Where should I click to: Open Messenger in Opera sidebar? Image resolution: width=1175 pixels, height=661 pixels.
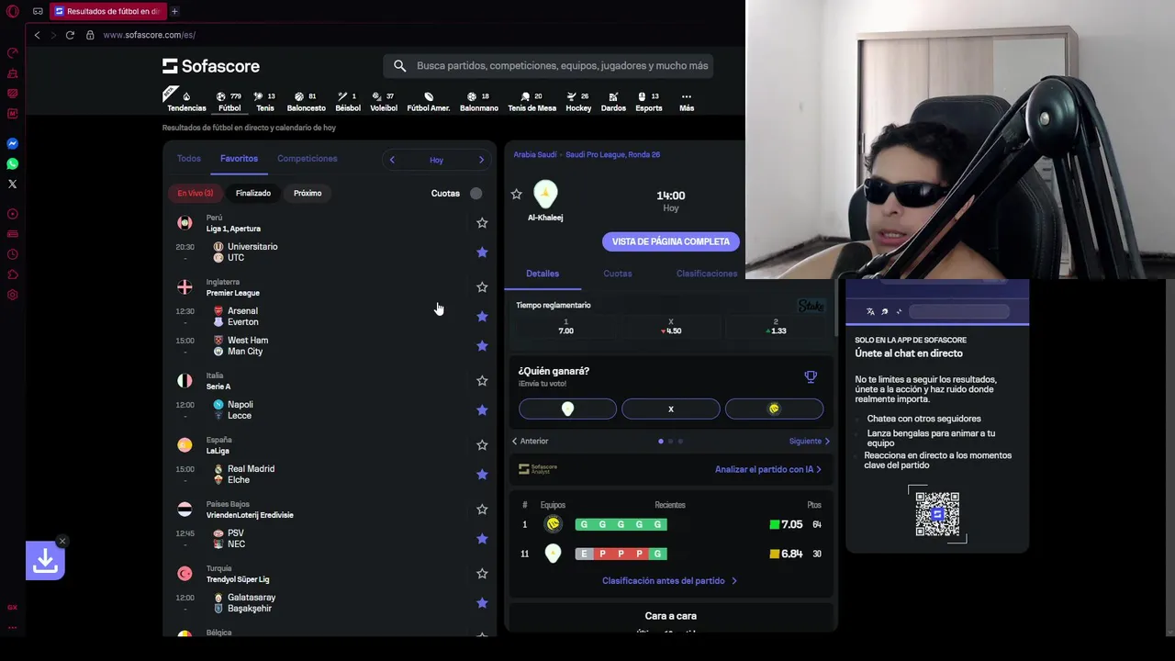13,143
